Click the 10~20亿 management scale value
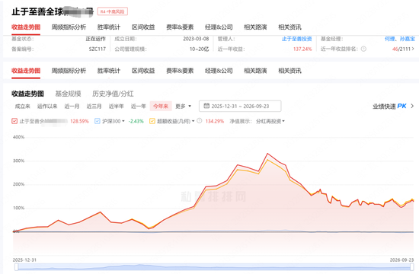The width and height of the screenshot is (419, 274). click(x=200, y=49)
